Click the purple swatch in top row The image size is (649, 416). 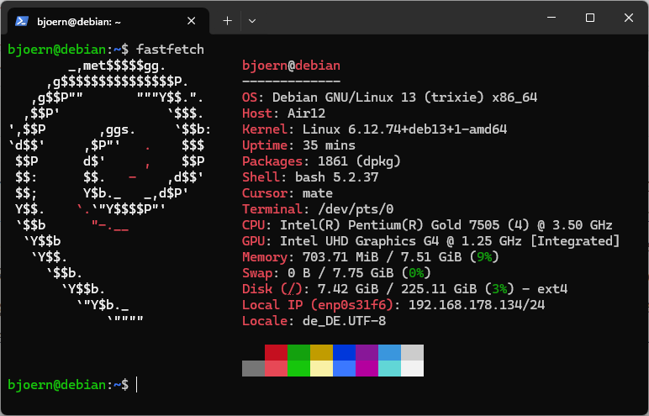367,352
